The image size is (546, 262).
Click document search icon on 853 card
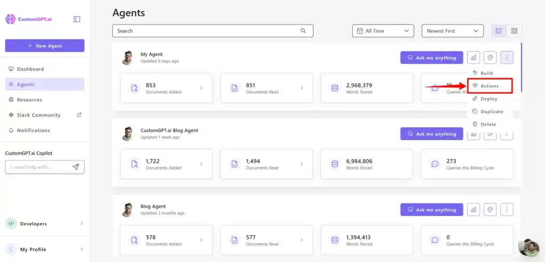tap(134, 88)
